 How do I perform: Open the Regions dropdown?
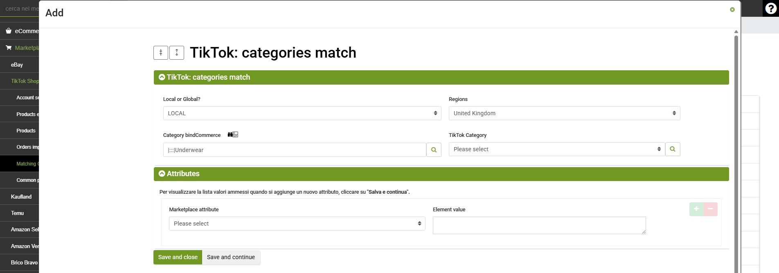click(564, 113)
